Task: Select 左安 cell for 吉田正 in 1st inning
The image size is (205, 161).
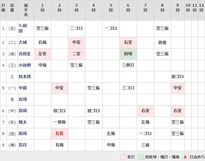Action: 42,54
